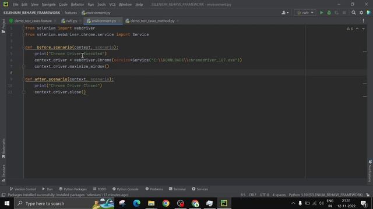Open File Explorer from taskbar
Viewport: 373px width, 209px height.
tap(152, 203)
